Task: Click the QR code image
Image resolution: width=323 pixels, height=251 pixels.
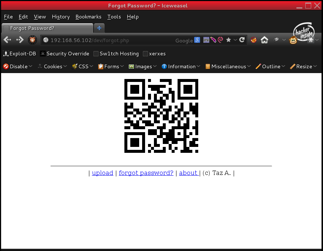Action: [x=161, y=116]
